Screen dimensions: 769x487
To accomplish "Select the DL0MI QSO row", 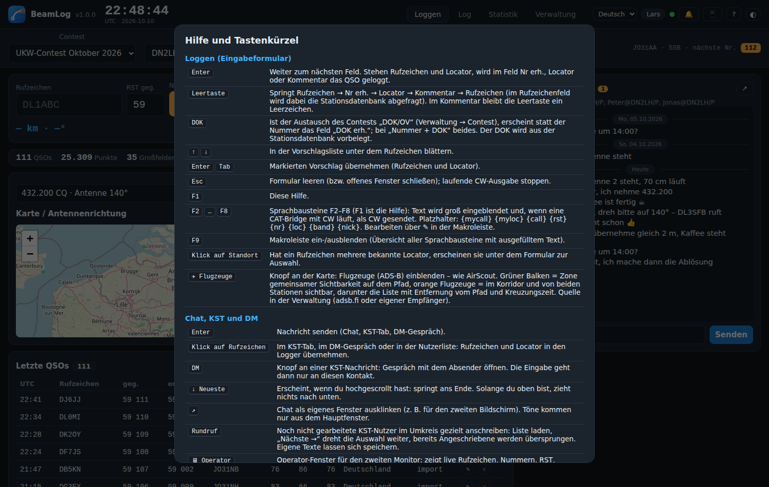I will click(x=95, y=417).
